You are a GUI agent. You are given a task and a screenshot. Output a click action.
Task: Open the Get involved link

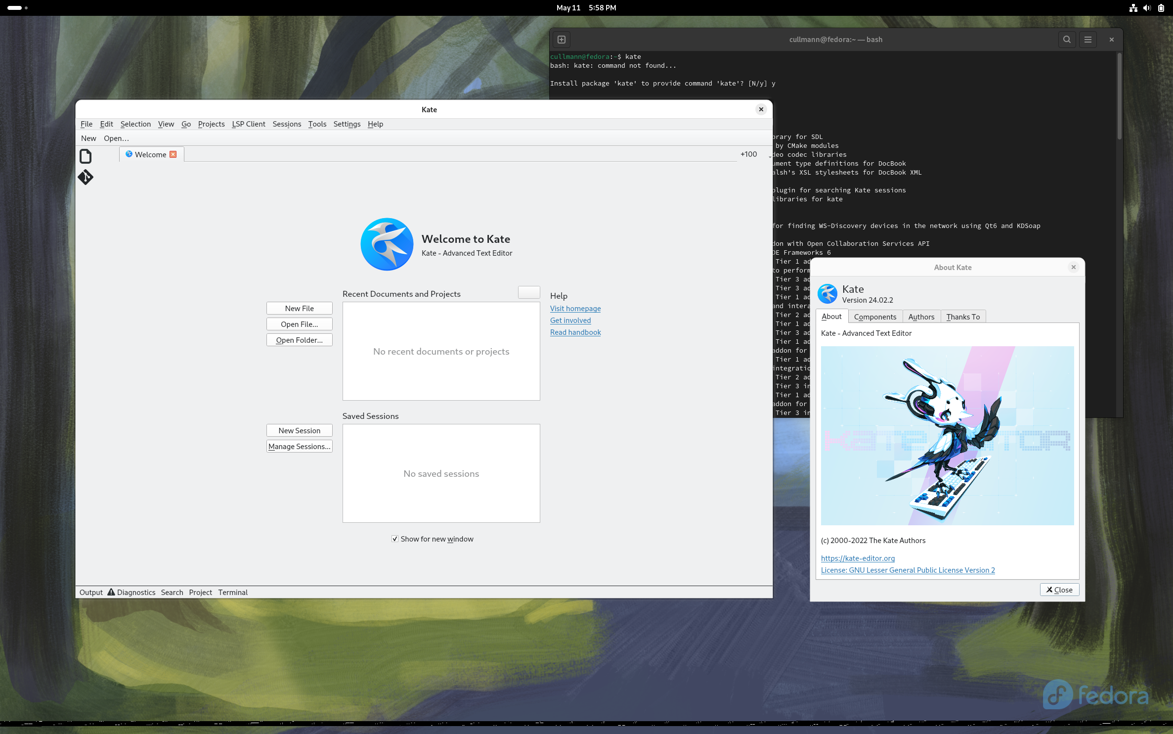(x=570, y=320)
